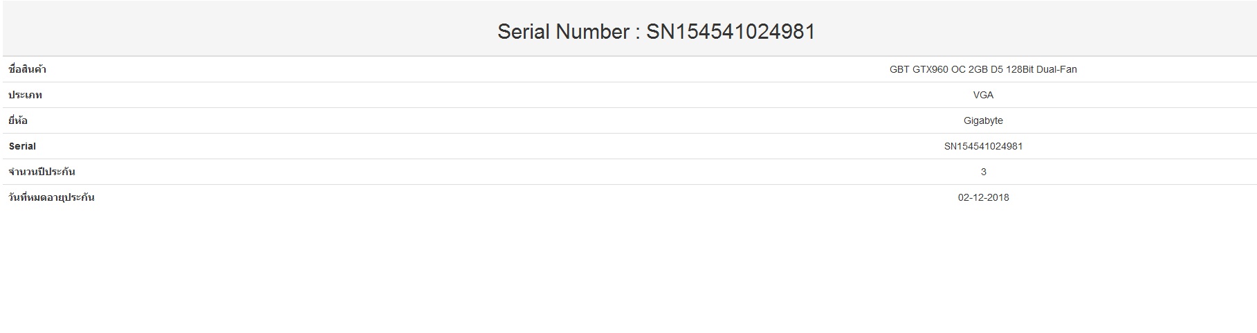Click the ชื่อสินค้า row label
Screen dimensions: 1257x333
point(28,69)
